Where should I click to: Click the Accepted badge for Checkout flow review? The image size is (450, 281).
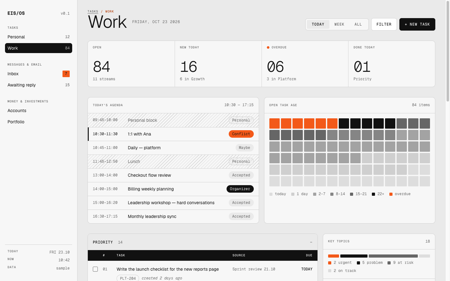tap(241, 175)
